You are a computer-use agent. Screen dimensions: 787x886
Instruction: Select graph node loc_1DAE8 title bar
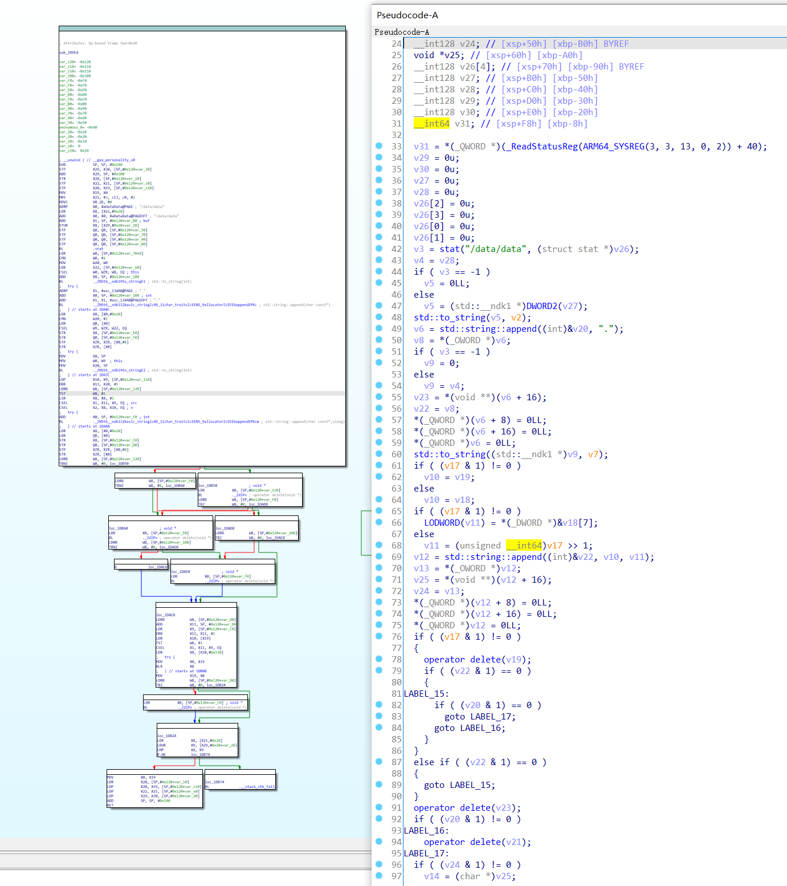[196, 605]
